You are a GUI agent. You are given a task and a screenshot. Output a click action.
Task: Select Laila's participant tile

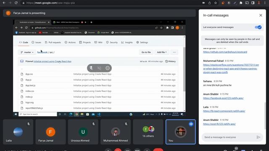[18, 132]
